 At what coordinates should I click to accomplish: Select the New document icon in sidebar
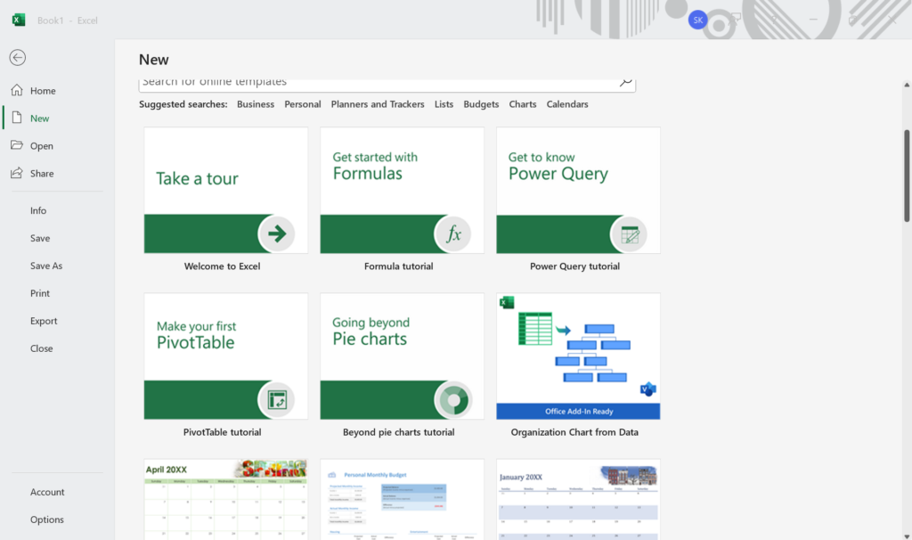[x=17, y=118]
